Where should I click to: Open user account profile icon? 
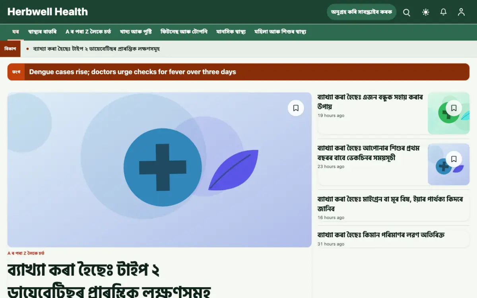click(x=461, y=12)
